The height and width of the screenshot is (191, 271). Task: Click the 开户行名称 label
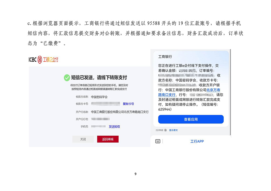(x=82, y=112)
